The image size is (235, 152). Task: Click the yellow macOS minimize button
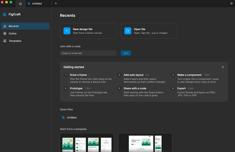pos(6,2)
